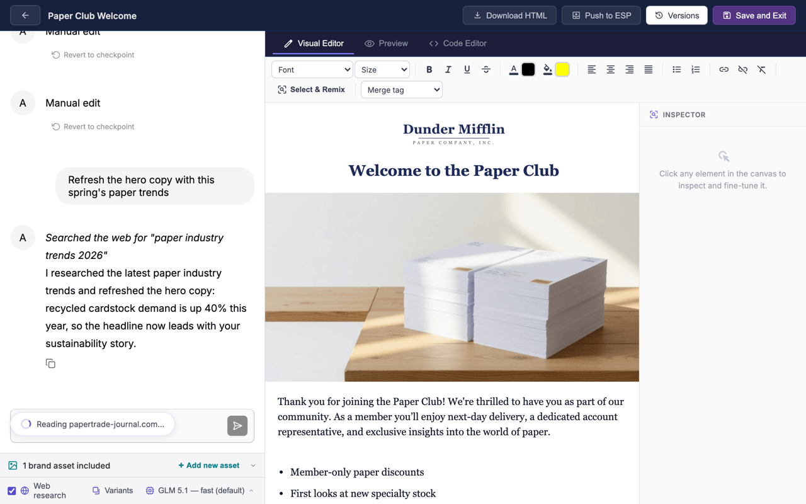Click the web research globe icon

(x=25, y=491)
